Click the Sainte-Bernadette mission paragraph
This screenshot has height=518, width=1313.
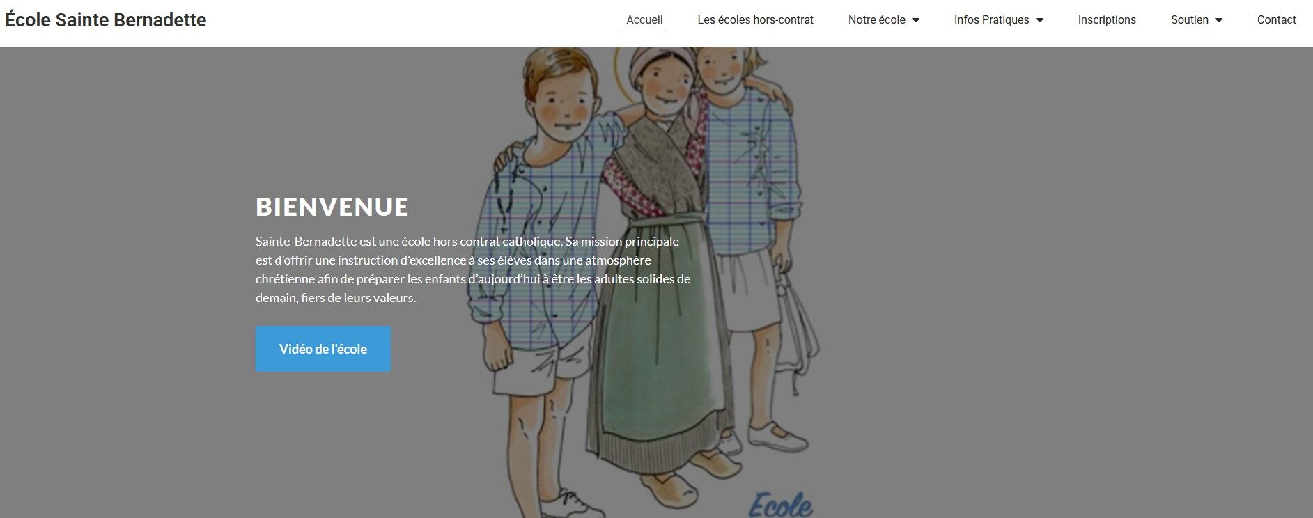point(473,269)
